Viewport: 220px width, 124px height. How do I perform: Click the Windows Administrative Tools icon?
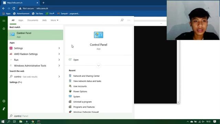tap(11, 65)
